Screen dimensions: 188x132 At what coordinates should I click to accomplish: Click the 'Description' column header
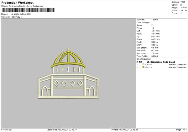pyautogui.click(x=156, y=62)
